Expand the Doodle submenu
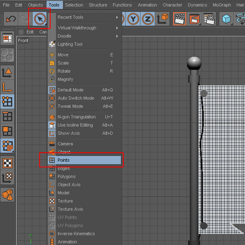 (x=85, y=36)
